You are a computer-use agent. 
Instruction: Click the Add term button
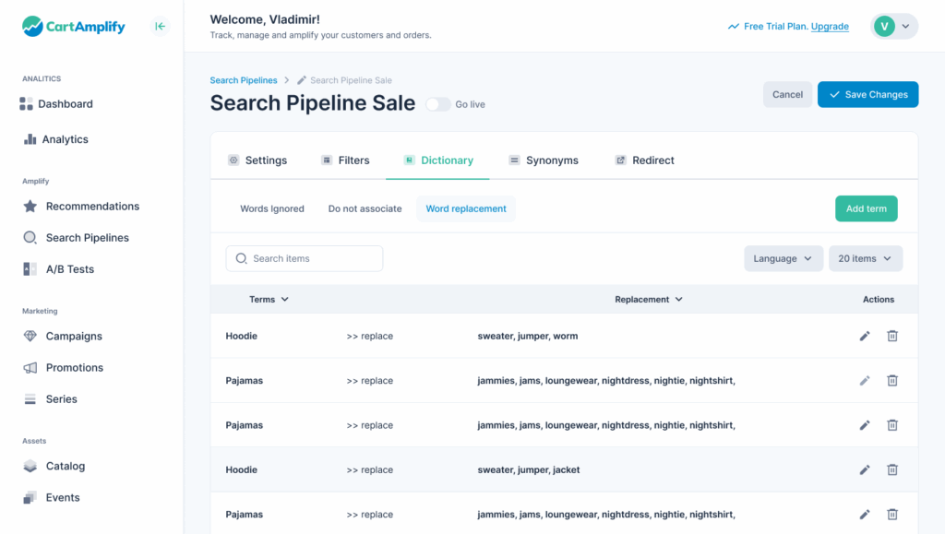[866, 208]
